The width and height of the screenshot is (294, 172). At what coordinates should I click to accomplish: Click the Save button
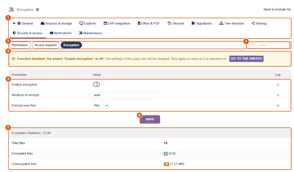tap(150, 120)
